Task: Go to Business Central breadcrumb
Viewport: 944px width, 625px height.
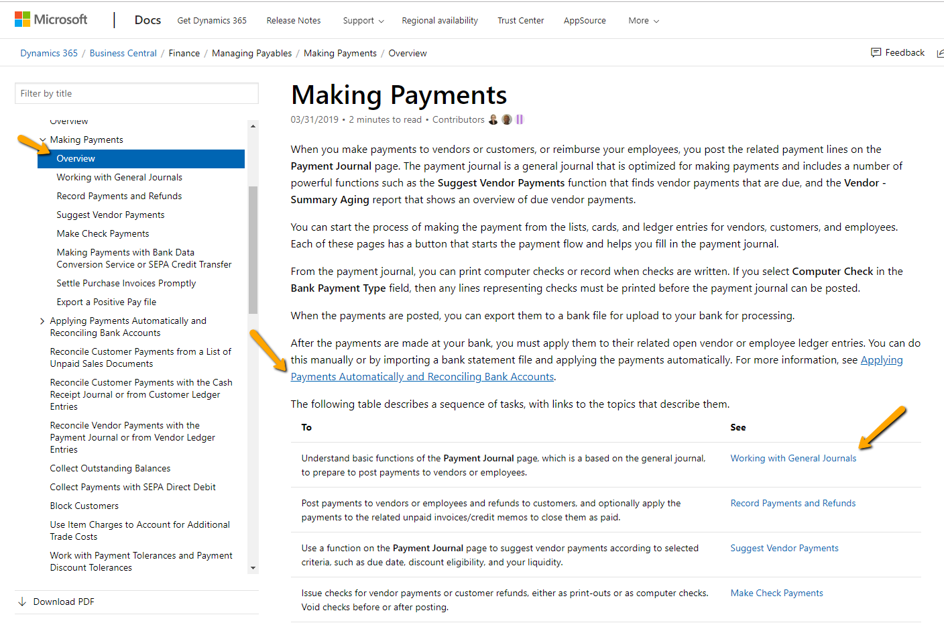Action: [x=123, y=53]
